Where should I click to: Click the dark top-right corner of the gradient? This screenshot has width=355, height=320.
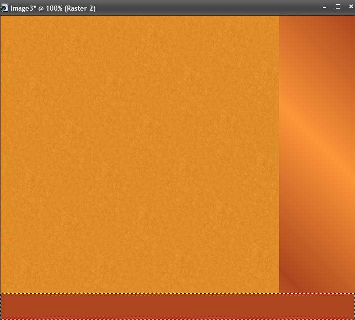(x=348, y=22)
